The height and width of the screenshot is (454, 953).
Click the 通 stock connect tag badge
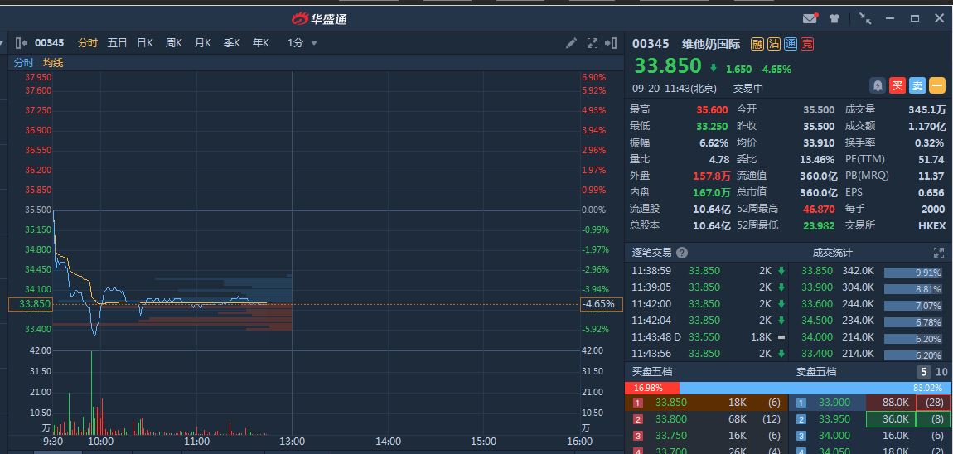click(x=790, y=44)
